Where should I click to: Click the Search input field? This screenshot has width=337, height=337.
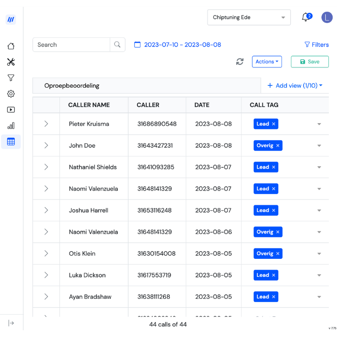point(71,44)
